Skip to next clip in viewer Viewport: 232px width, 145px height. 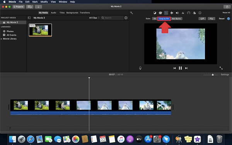coord(186,68)
